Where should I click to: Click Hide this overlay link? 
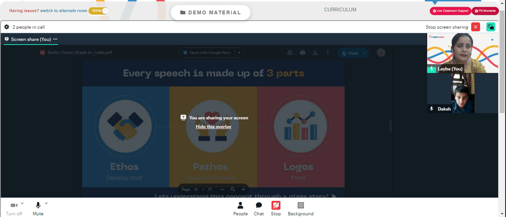[x=214, y=127]
